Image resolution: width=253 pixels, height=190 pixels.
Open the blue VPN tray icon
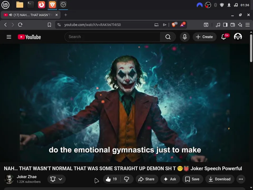click(x=200, y=5)
